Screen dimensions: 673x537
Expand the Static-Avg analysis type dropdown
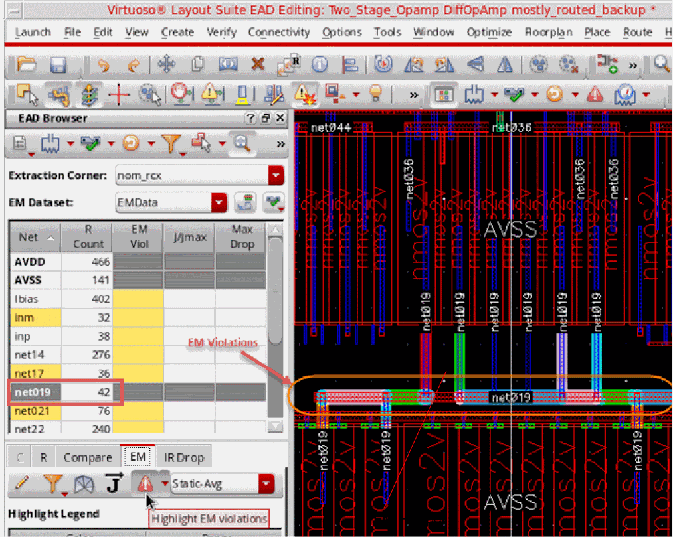266,484
